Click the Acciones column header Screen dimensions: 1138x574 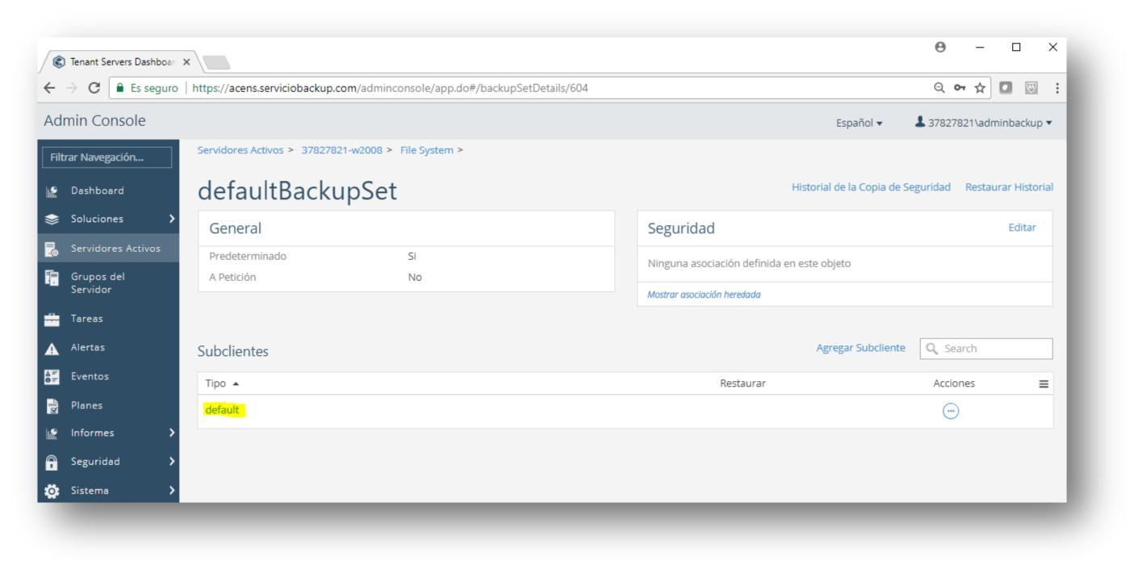click(954, 384)
